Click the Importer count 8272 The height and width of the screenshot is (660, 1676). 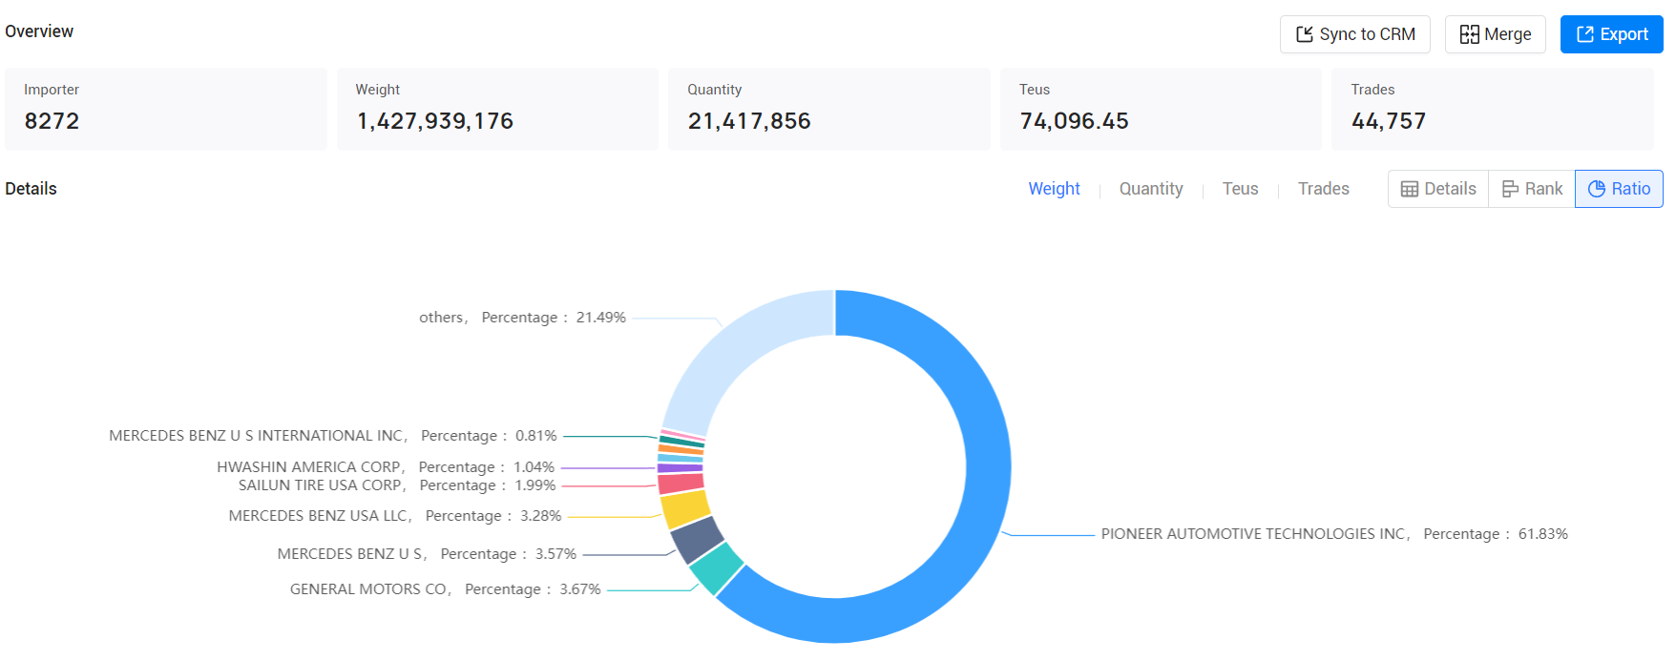(x=52, y=121)
